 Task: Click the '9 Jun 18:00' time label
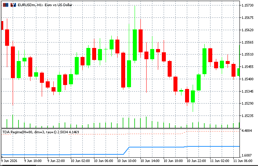pos(33,161)
